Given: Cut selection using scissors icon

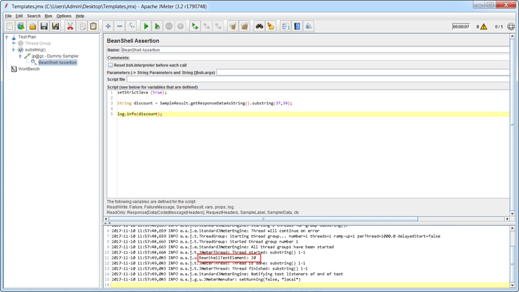Looking at the screenshot, I should coord(70,26).
